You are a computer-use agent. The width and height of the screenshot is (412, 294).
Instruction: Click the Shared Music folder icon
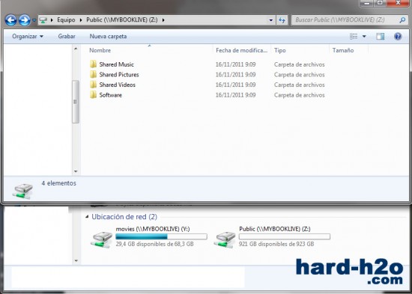point(93,64)
